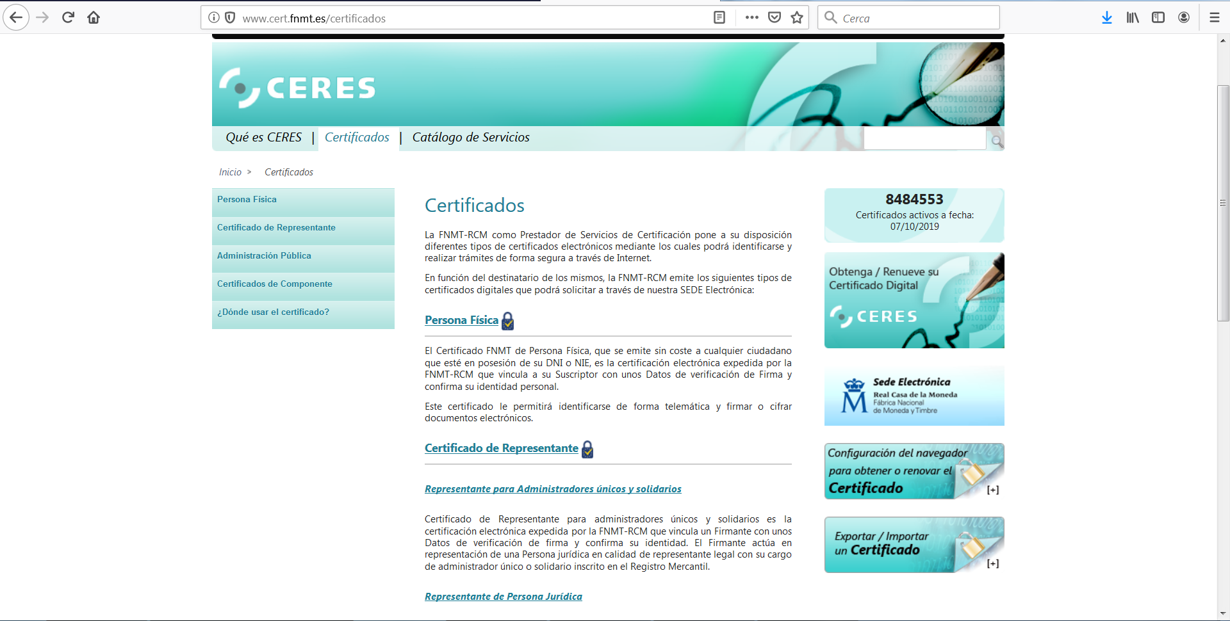The height and width of the screenshot is (621, 1230).
Task: Click the CERES logo in the banner
Action: (x=297, y=88)
